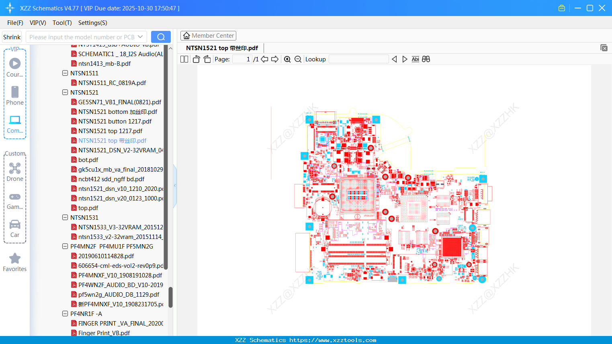This screenshot has width=612, height=344.
Task: Zoom out of the PDF
Action: 298,59
